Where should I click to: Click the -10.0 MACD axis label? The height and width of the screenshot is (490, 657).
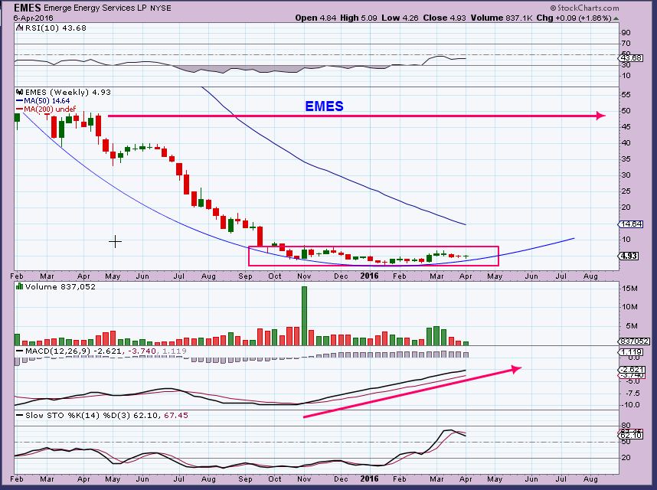[x=629, y=405]
